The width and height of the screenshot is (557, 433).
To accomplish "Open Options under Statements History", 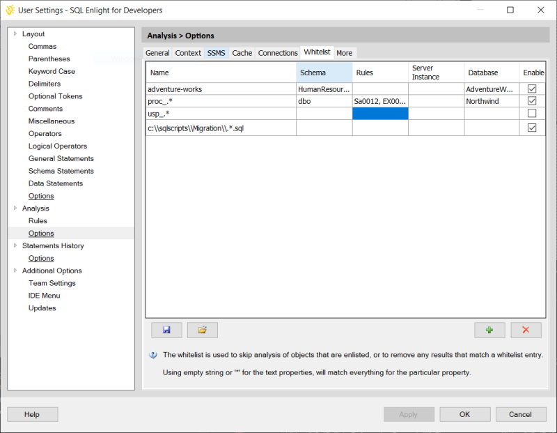I will pos(41,258).
